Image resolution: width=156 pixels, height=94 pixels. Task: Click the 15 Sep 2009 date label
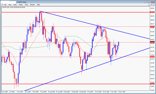[x=75, y=92]
